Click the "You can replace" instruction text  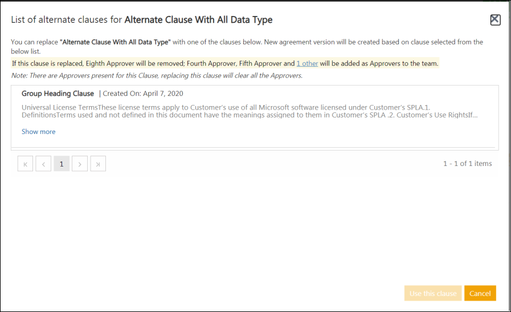click(x=34, y=42)
